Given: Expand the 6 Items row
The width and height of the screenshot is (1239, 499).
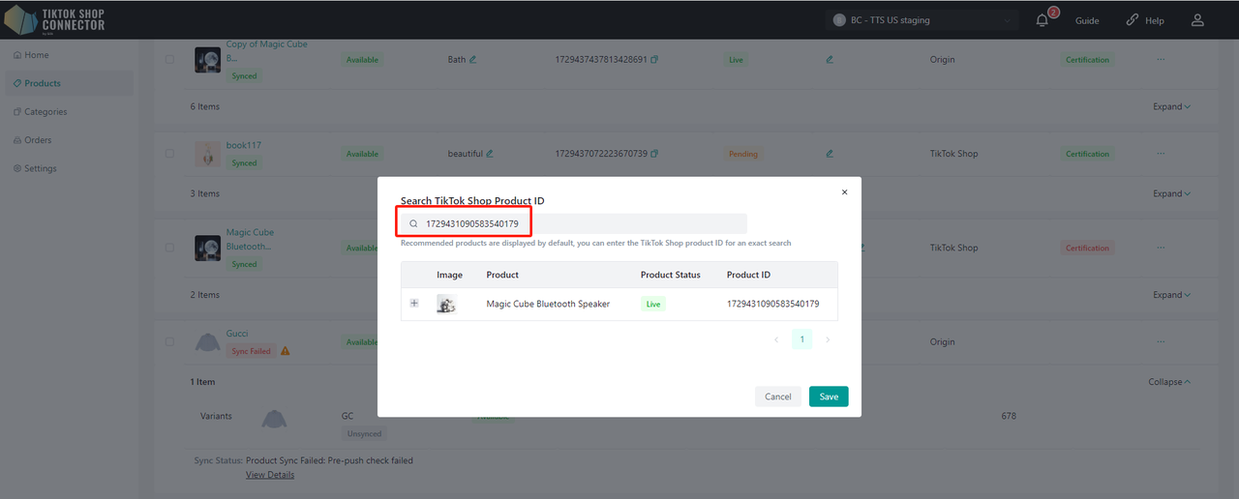Looking at the screenshot, I should click(1171, 106).
